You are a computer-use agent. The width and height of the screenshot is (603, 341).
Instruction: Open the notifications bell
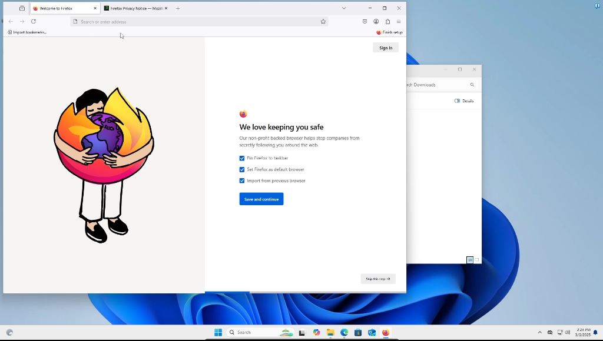[595, 333]
